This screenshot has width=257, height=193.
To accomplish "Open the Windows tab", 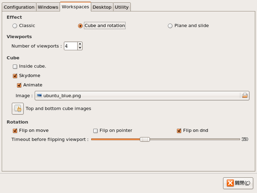I will point(48,7).
